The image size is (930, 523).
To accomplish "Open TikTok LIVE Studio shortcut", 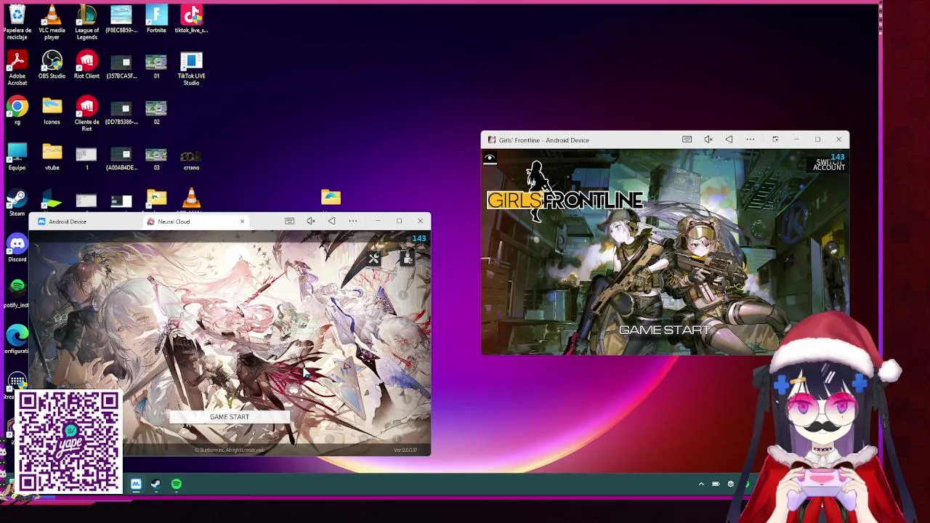I will (x=191, y=68).
